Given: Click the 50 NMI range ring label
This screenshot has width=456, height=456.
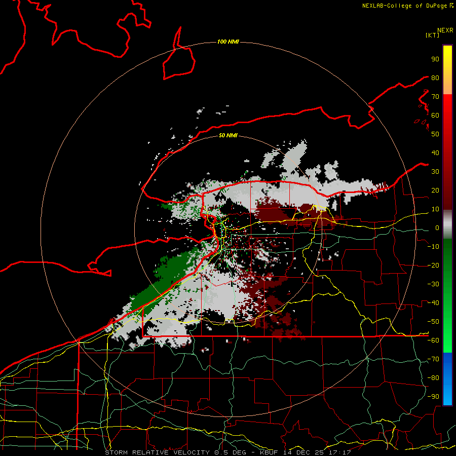Looking at the screenshot, I should click(228, 135).
